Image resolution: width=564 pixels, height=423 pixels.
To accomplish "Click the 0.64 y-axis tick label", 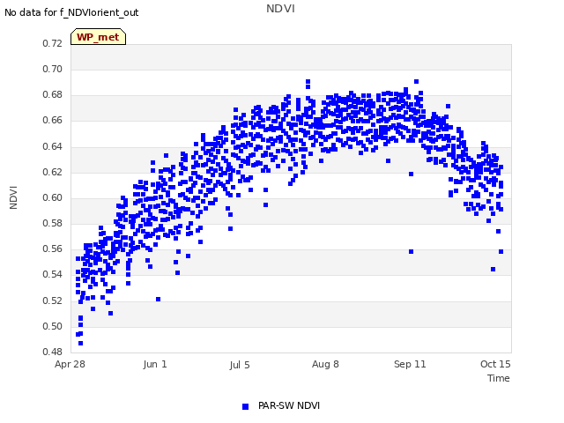I will 53,147.
